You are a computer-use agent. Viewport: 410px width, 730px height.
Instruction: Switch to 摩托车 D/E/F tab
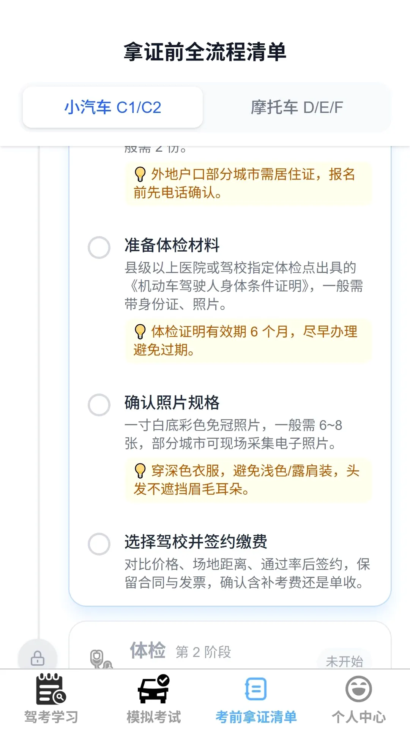(x=297, y=107)
